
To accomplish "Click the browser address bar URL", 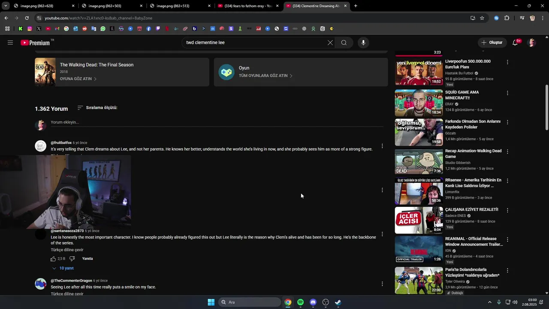I will pyautogui.click(x=99, y=18).
